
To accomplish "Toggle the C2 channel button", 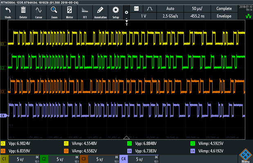I will (44, 159).
